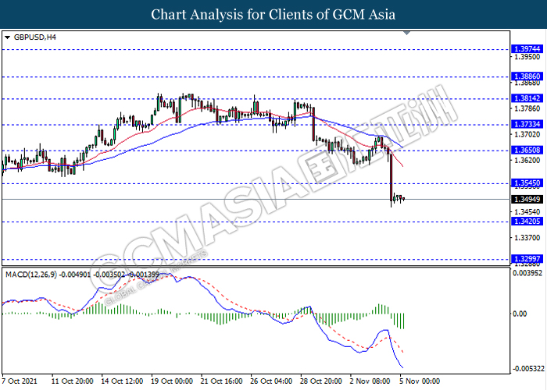547x390 pixels.
Task: Click the 14 Oct 12:00 time label
Action: point(122,381)
